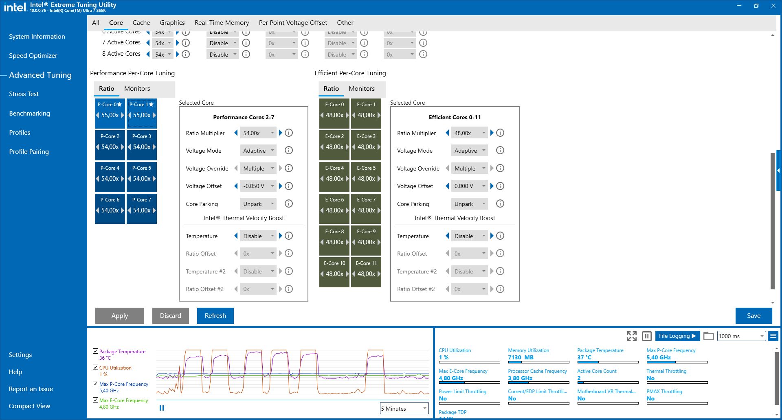Image resolution: width=782 pixels, height=420 pixels.
Task: Toggle the Package Temperature graph checkbox
Action: coord(95,351)
